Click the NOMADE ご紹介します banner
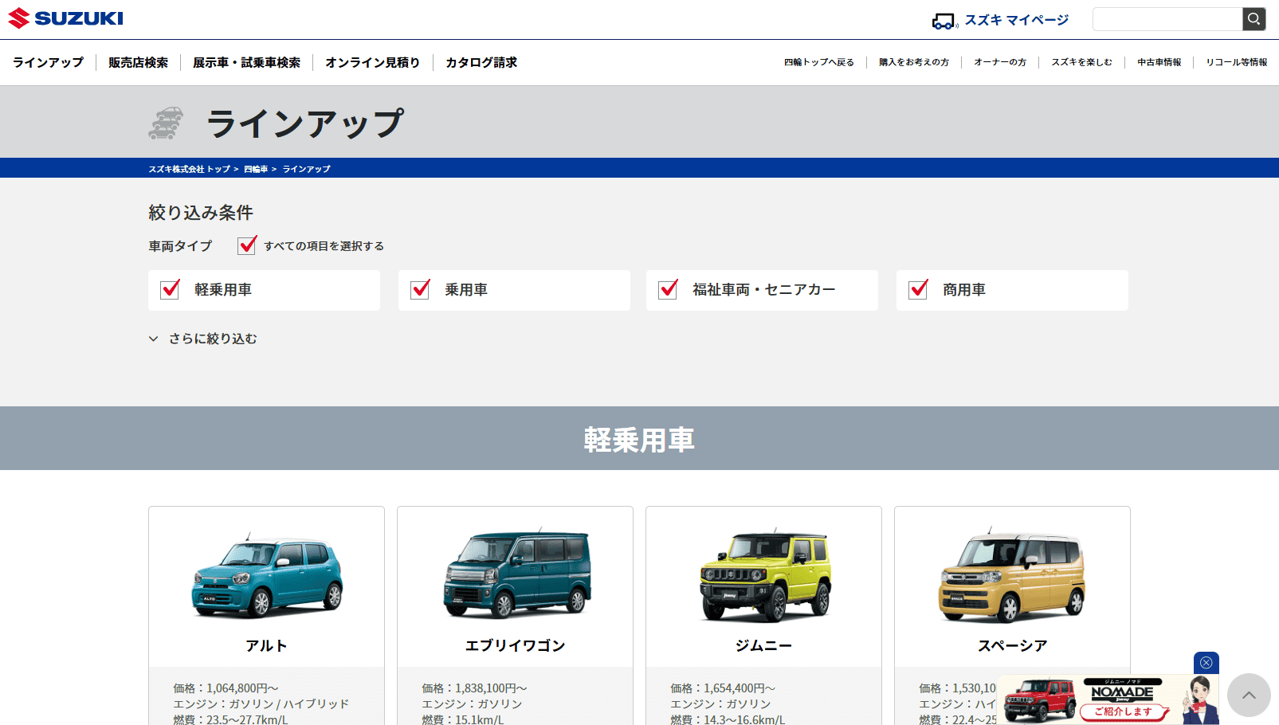1279x725 pixels. (1108, 700)
